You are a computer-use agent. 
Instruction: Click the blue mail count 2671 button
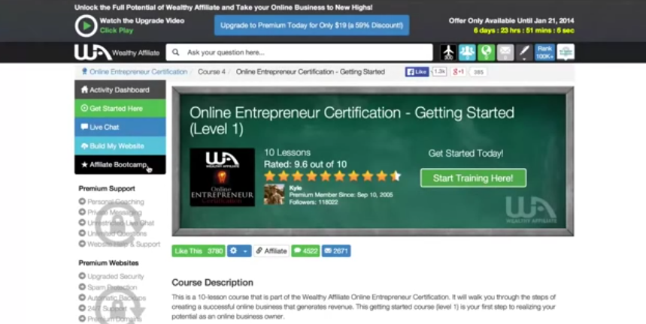[335, 250]
